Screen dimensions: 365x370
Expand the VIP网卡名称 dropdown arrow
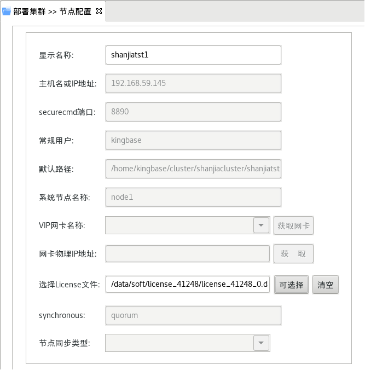[261, 226]
